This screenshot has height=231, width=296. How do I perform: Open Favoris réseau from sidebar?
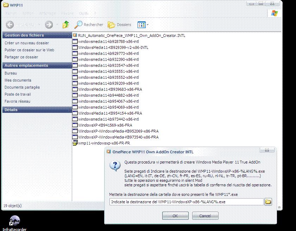click(x=17, y=101)
